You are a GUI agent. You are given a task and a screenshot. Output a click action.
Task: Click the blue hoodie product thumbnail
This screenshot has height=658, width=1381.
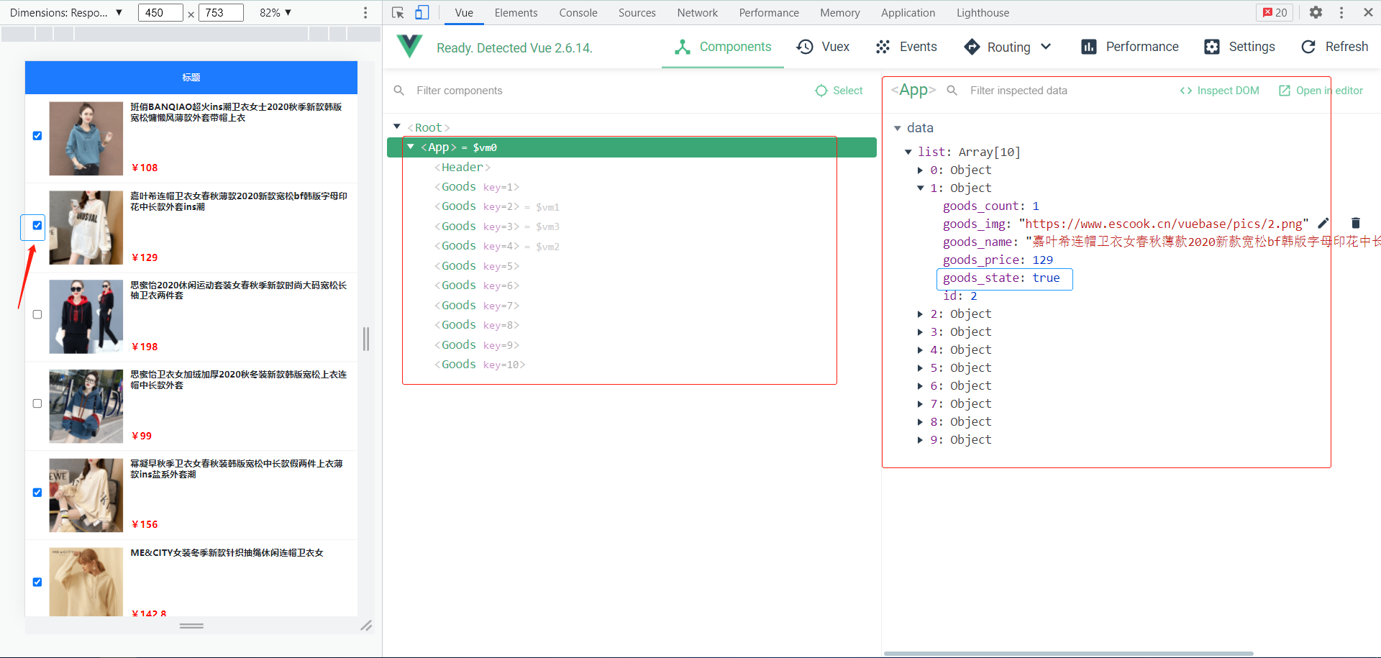pyautogui.click(x=86, y=139)
